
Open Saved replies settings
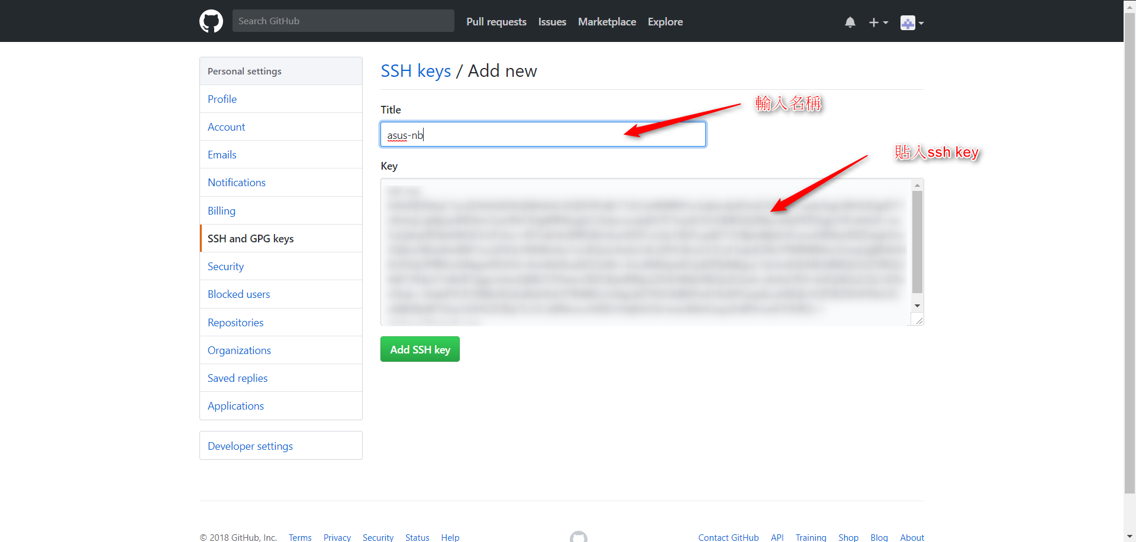point(281,378)
